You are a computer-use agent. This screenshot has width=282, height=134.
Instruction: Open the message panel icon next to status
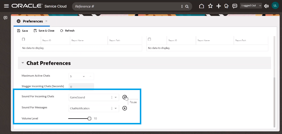click(x=235, y=6)
